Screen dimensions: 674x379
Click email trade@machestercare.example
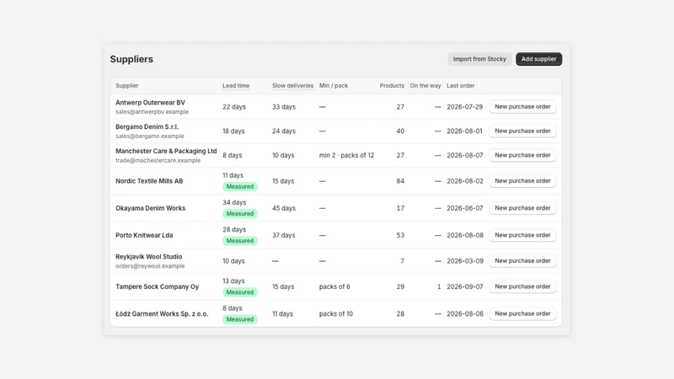click(158, 160)
